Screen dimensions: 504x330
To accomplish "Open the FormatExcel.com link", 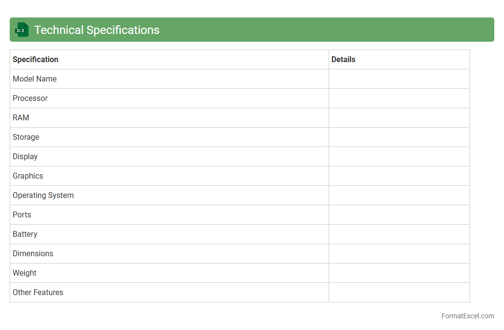I will point(467,316).
